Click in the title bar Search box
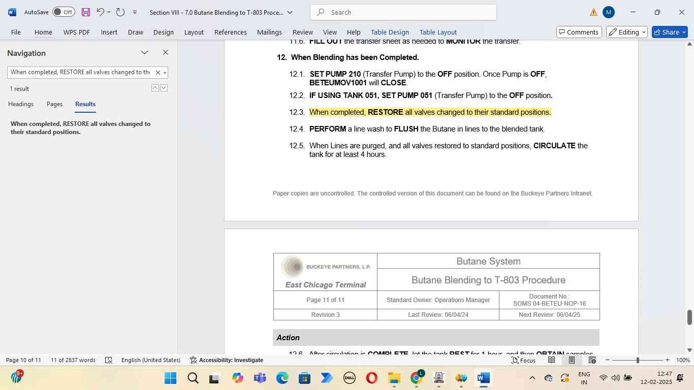 pyautogui.click(x=403, y=12)
